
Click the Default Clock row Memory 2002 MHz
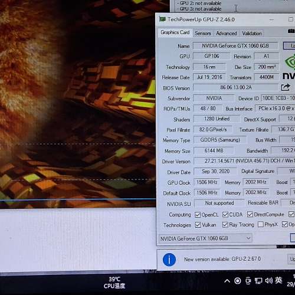coord(256,192)
